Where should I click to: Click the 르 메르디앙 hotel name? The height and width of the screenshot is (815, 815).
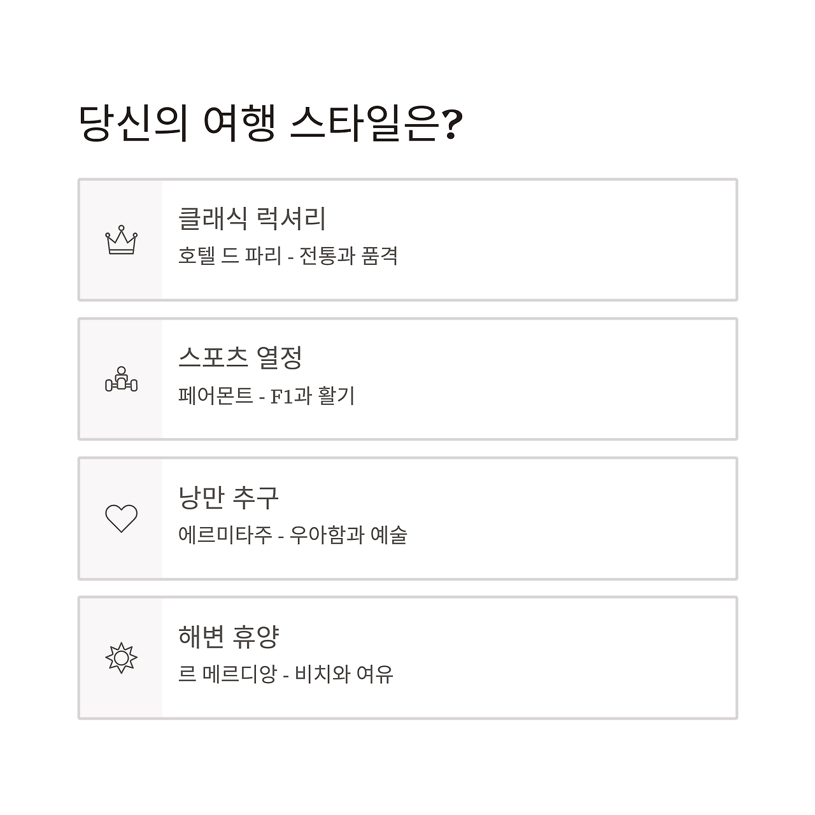click(227, 674)
